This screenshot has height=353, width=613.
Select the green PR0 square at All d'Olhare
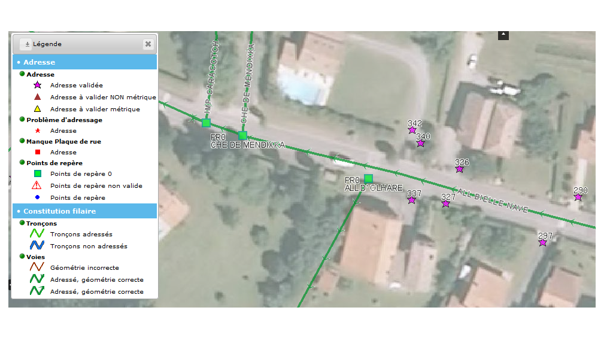click(368, 178)
